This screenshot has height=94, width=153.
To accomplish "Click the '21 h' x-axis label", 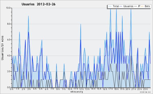I will click(134, 89).
